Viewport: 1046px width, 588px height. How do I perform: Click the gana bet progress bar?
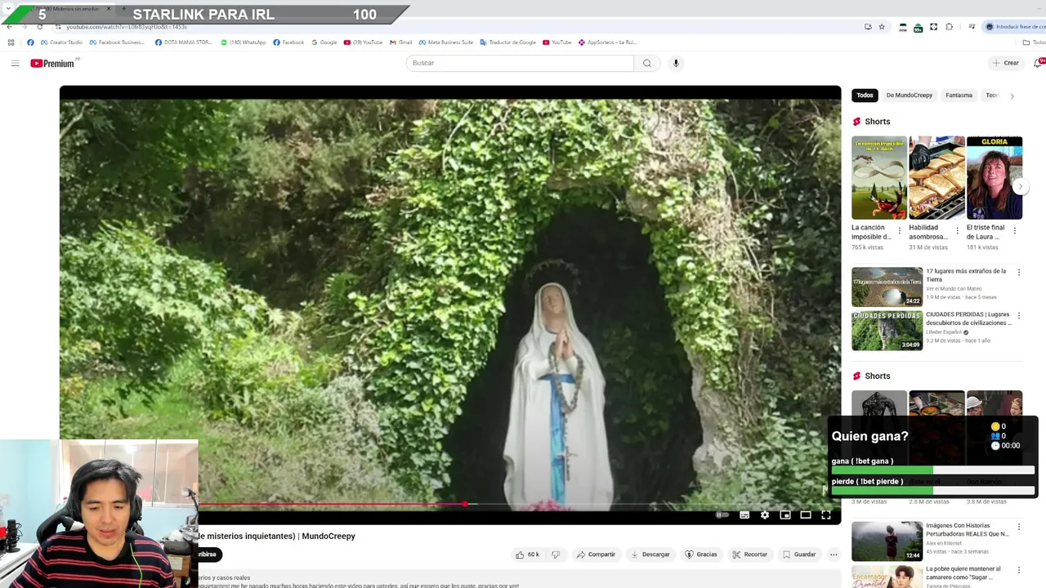point(932,470)
